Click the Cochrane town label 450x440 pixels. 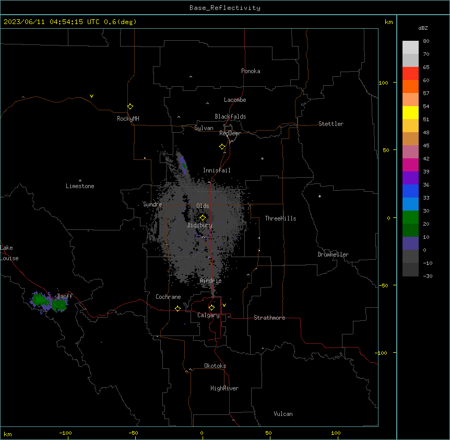[x=168, y=297]
